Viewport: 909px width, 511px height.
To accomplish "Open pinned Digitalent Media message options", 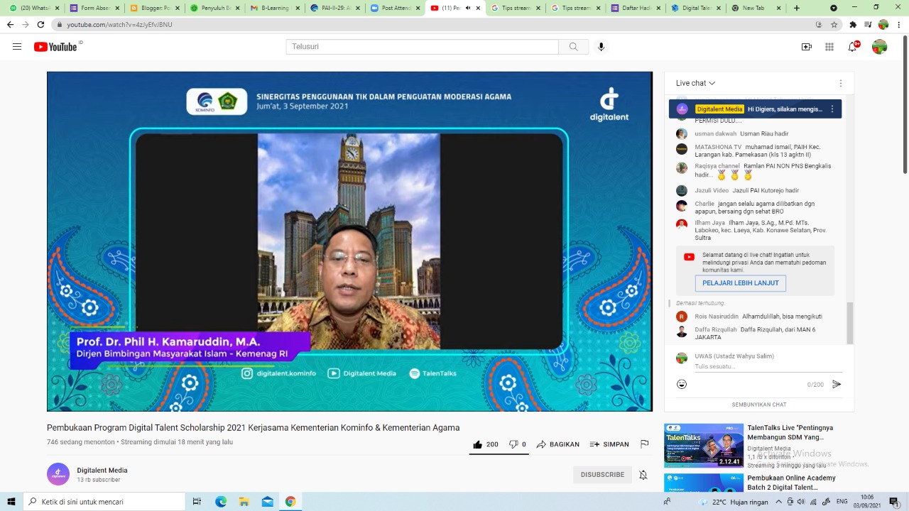I will (x=832, y=109).
